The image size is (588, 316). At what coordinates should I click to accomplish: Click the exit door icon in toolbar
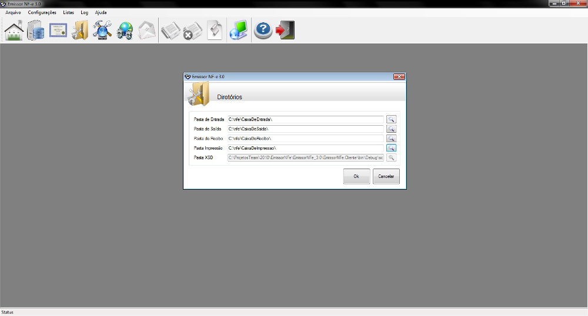[x=285, y=30]
